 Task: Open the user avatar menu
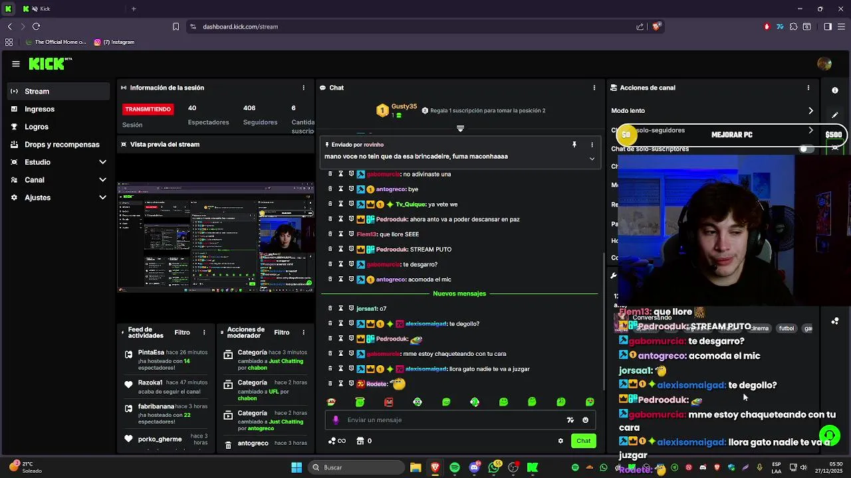[x=824, y=64]
